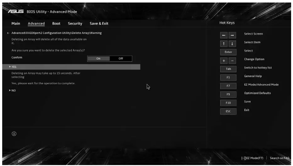Open the Save & Exit tab
This screenshot has width=293, height=166.
pos(99,23)
